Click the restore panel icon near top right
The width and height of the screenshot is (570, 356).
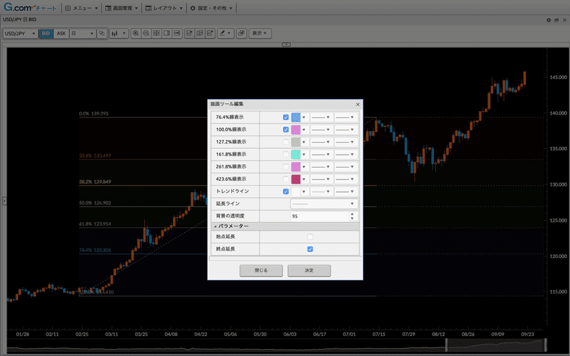click(556, 20)
